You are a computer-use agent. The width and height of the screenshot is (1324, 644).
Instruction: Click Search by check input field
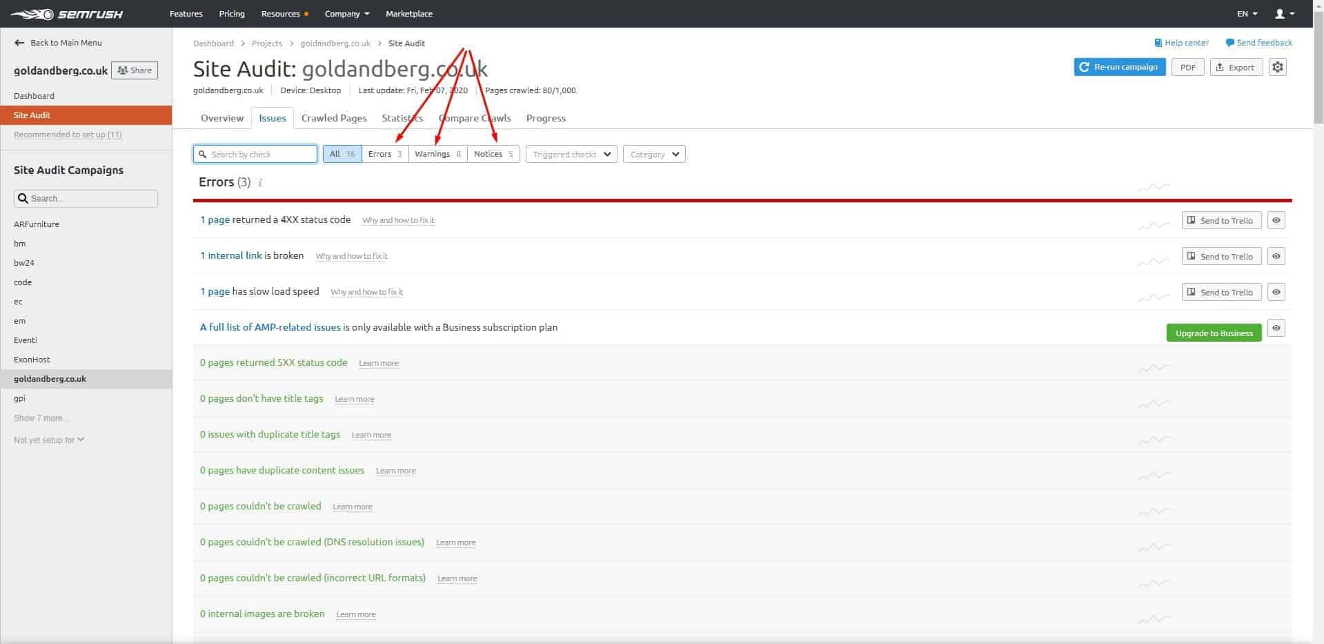point(255,154)
